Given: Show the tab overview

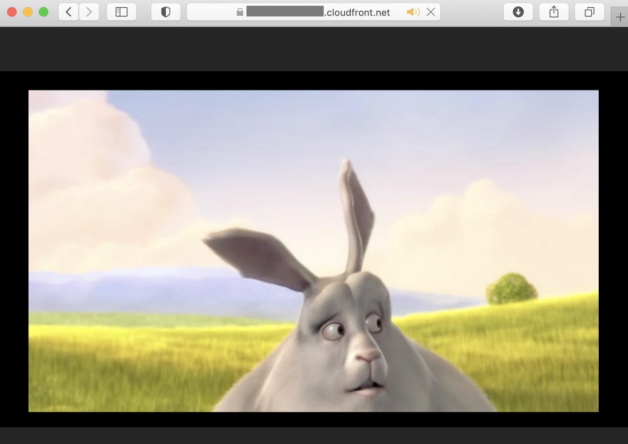Looking at the screenshot, I should pos(590,12).
